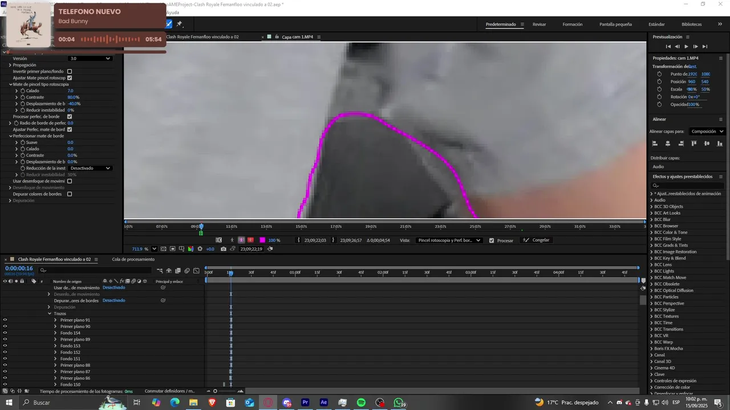Click the Feathering (Calado) stopwatch icon
Screen dimensions: 730x410
click(x=23, y=91)
